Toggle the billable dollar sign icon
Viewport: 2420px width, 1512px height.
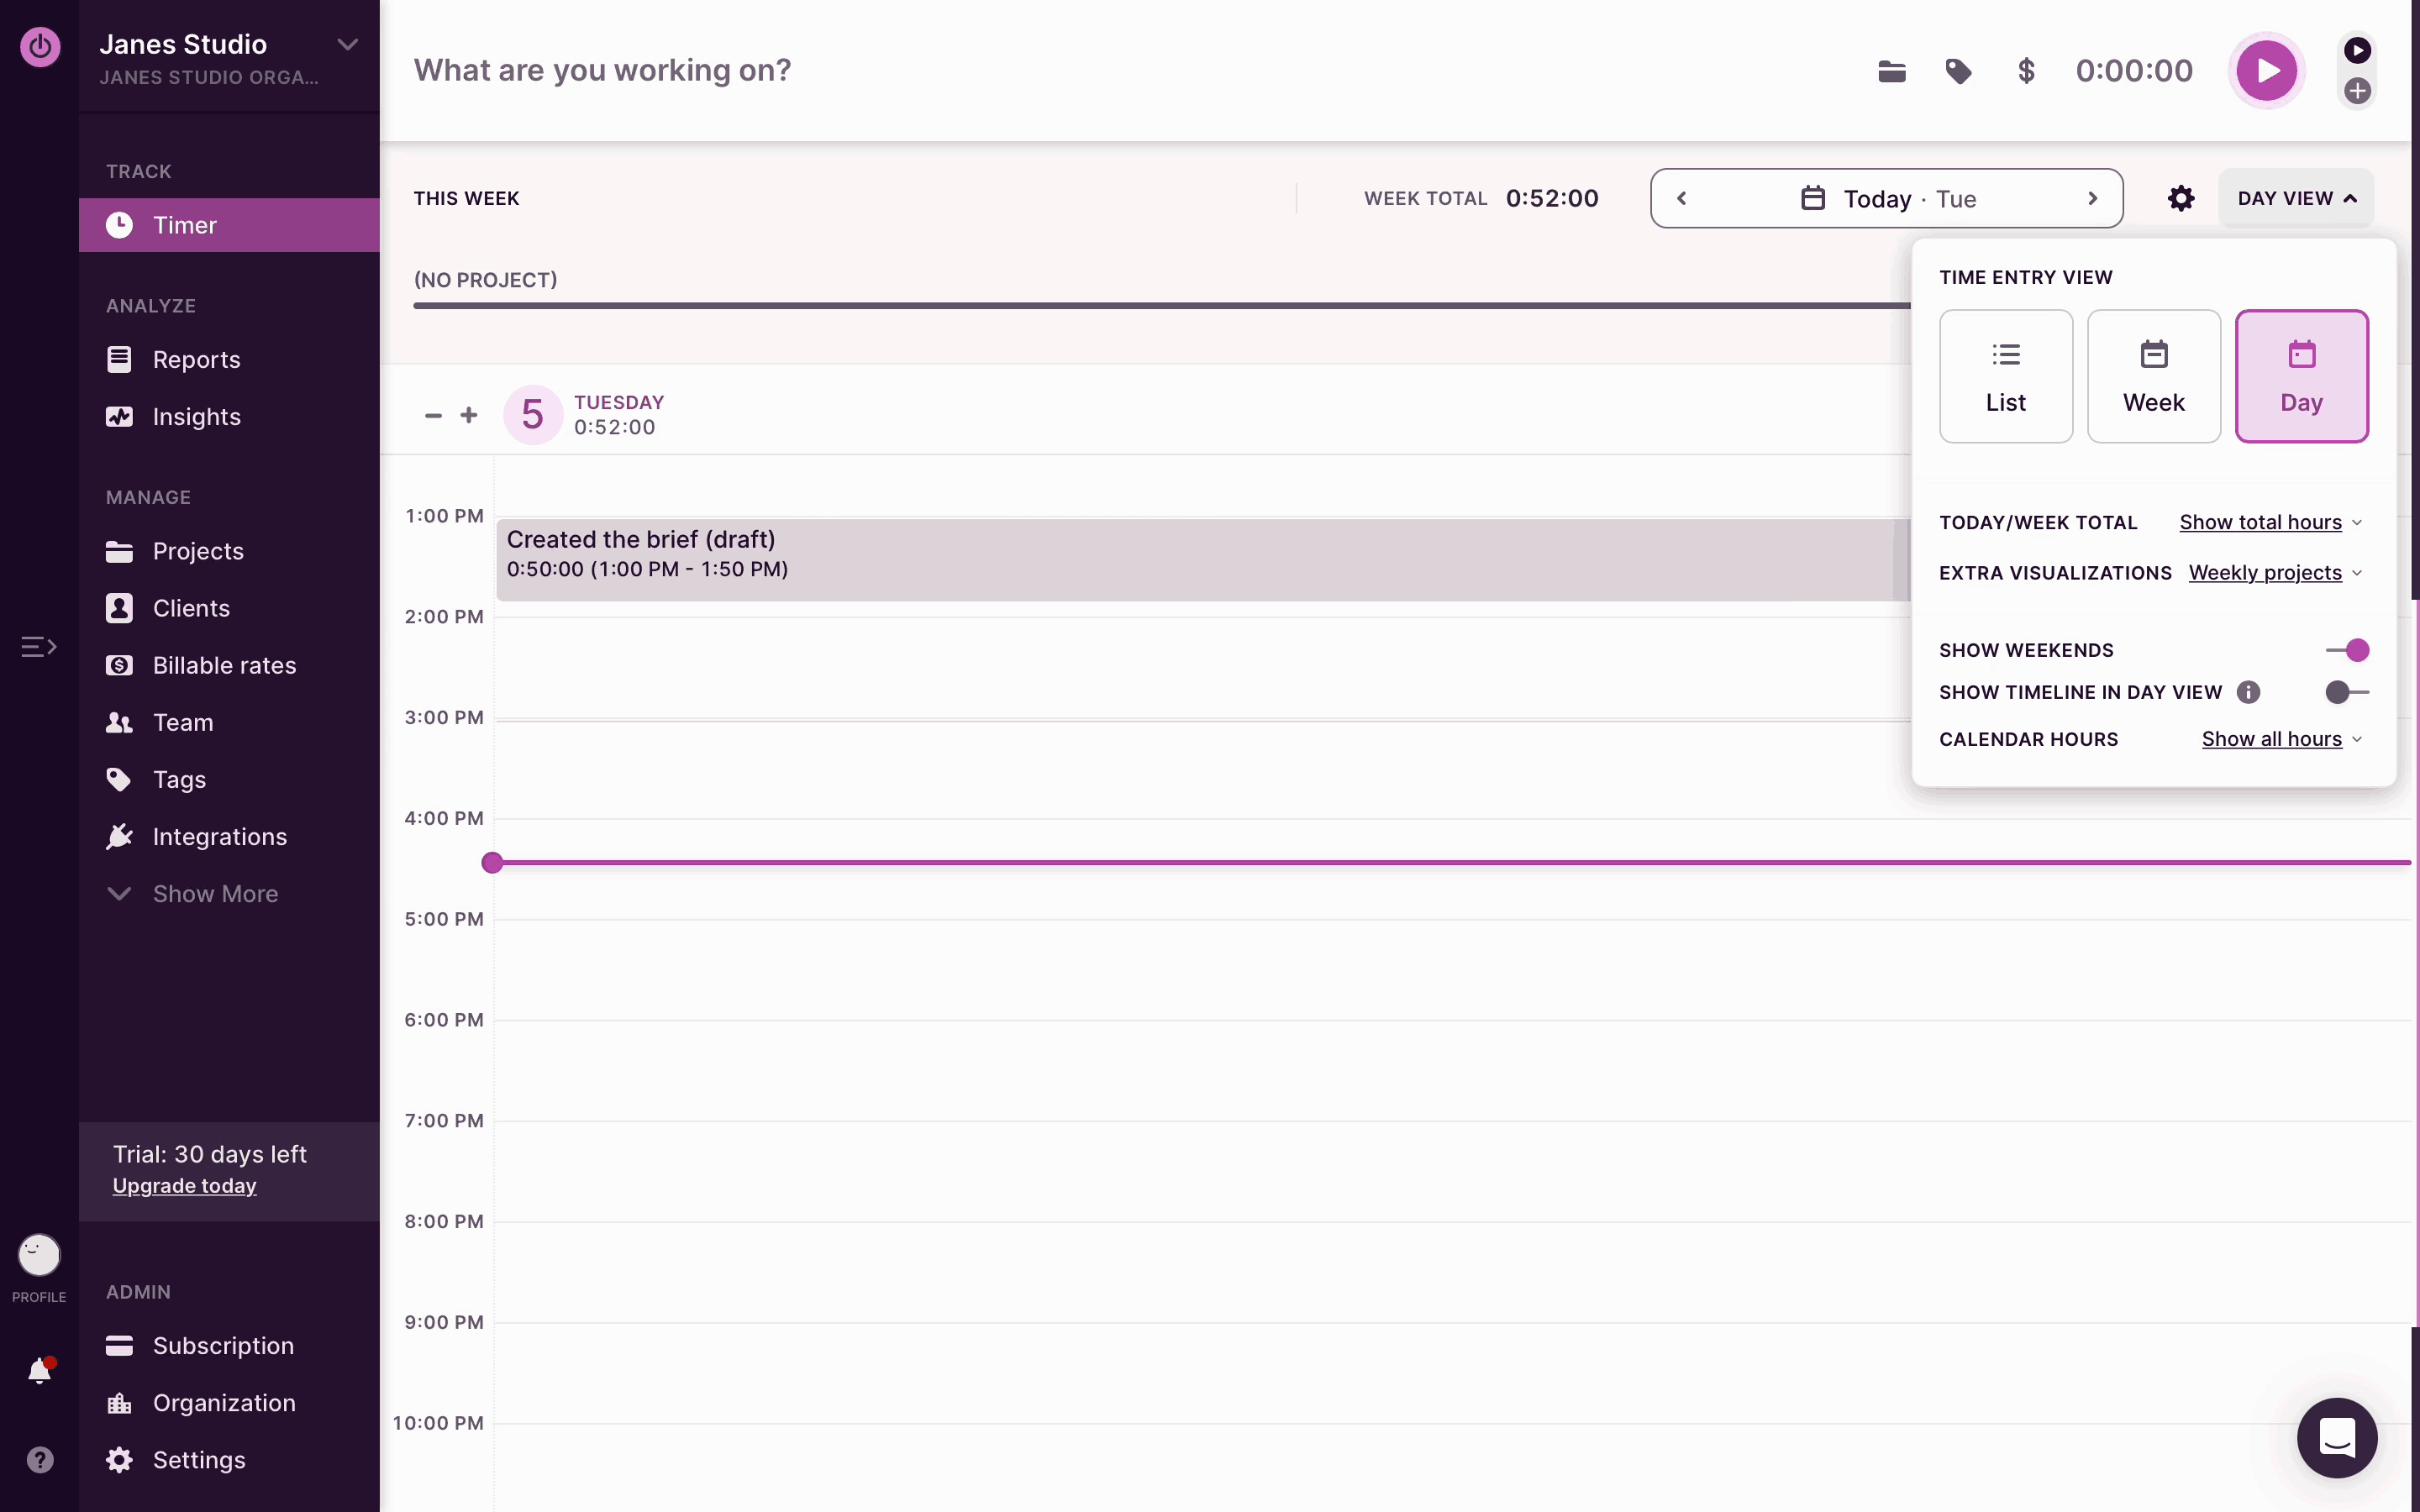(2026, 71)
